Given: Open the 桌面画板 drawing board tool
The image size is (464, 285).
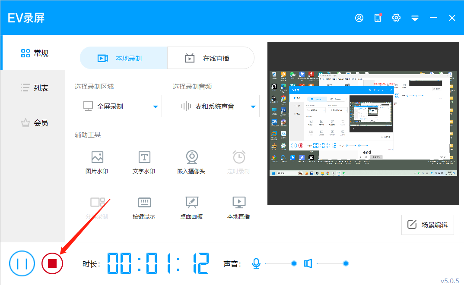Looking at the screenshot, I should pyautogui.click(x=191, y=208).
